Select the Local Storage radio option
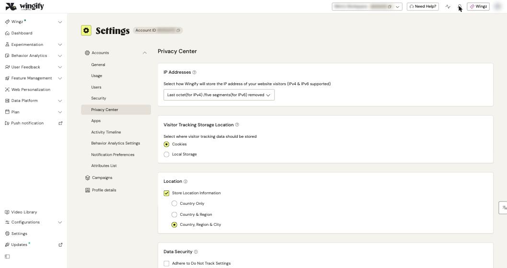507x268 pixels. 166,155
